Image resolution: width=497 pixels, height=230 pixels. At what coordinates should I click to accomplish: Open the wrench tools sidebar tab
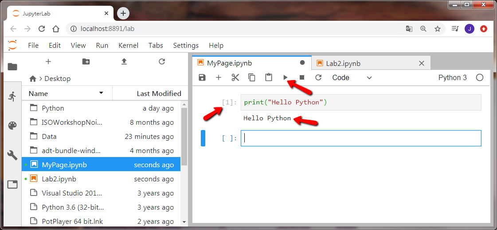[x=12, y=155]
